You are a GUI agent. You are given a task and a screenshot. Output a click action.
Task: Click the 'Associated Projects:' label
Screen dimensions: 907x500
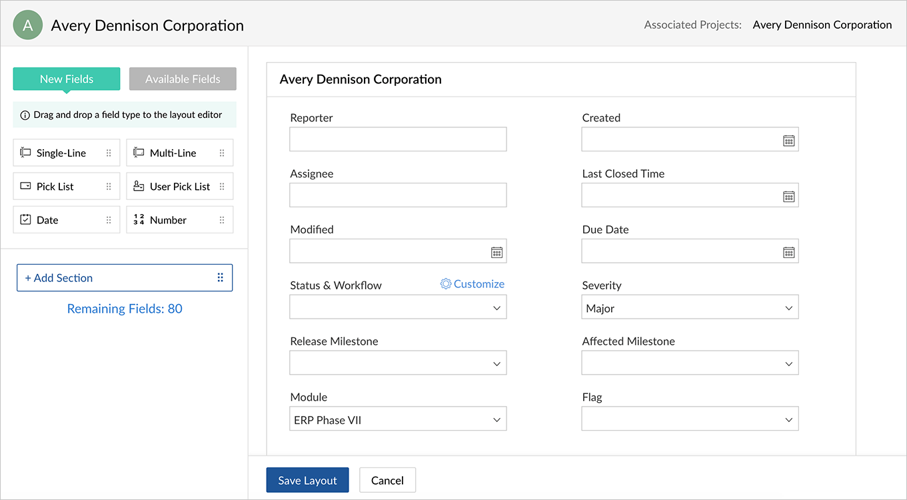tap(692, 25)
